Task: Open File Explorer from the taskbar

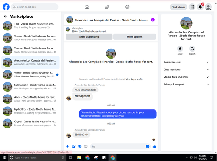Action: tap(79, 158)
